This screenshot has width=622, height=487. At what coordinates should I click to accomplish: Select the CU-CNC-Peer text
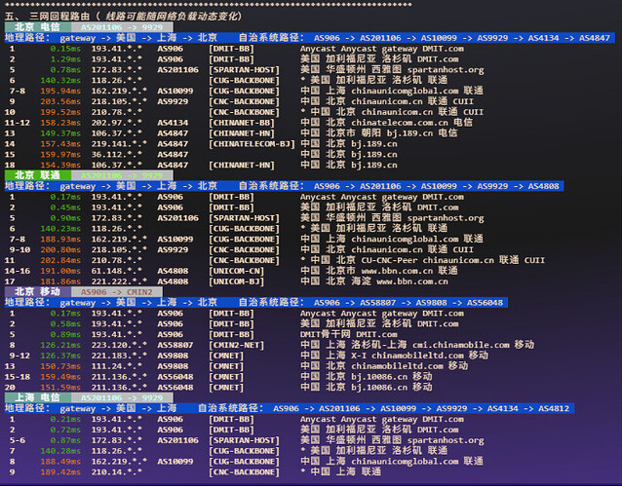tap(389, 261)
